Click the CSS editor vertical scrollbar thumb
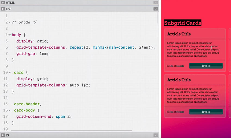The width and height of the screenshot is (231, 138). point(158,18)
